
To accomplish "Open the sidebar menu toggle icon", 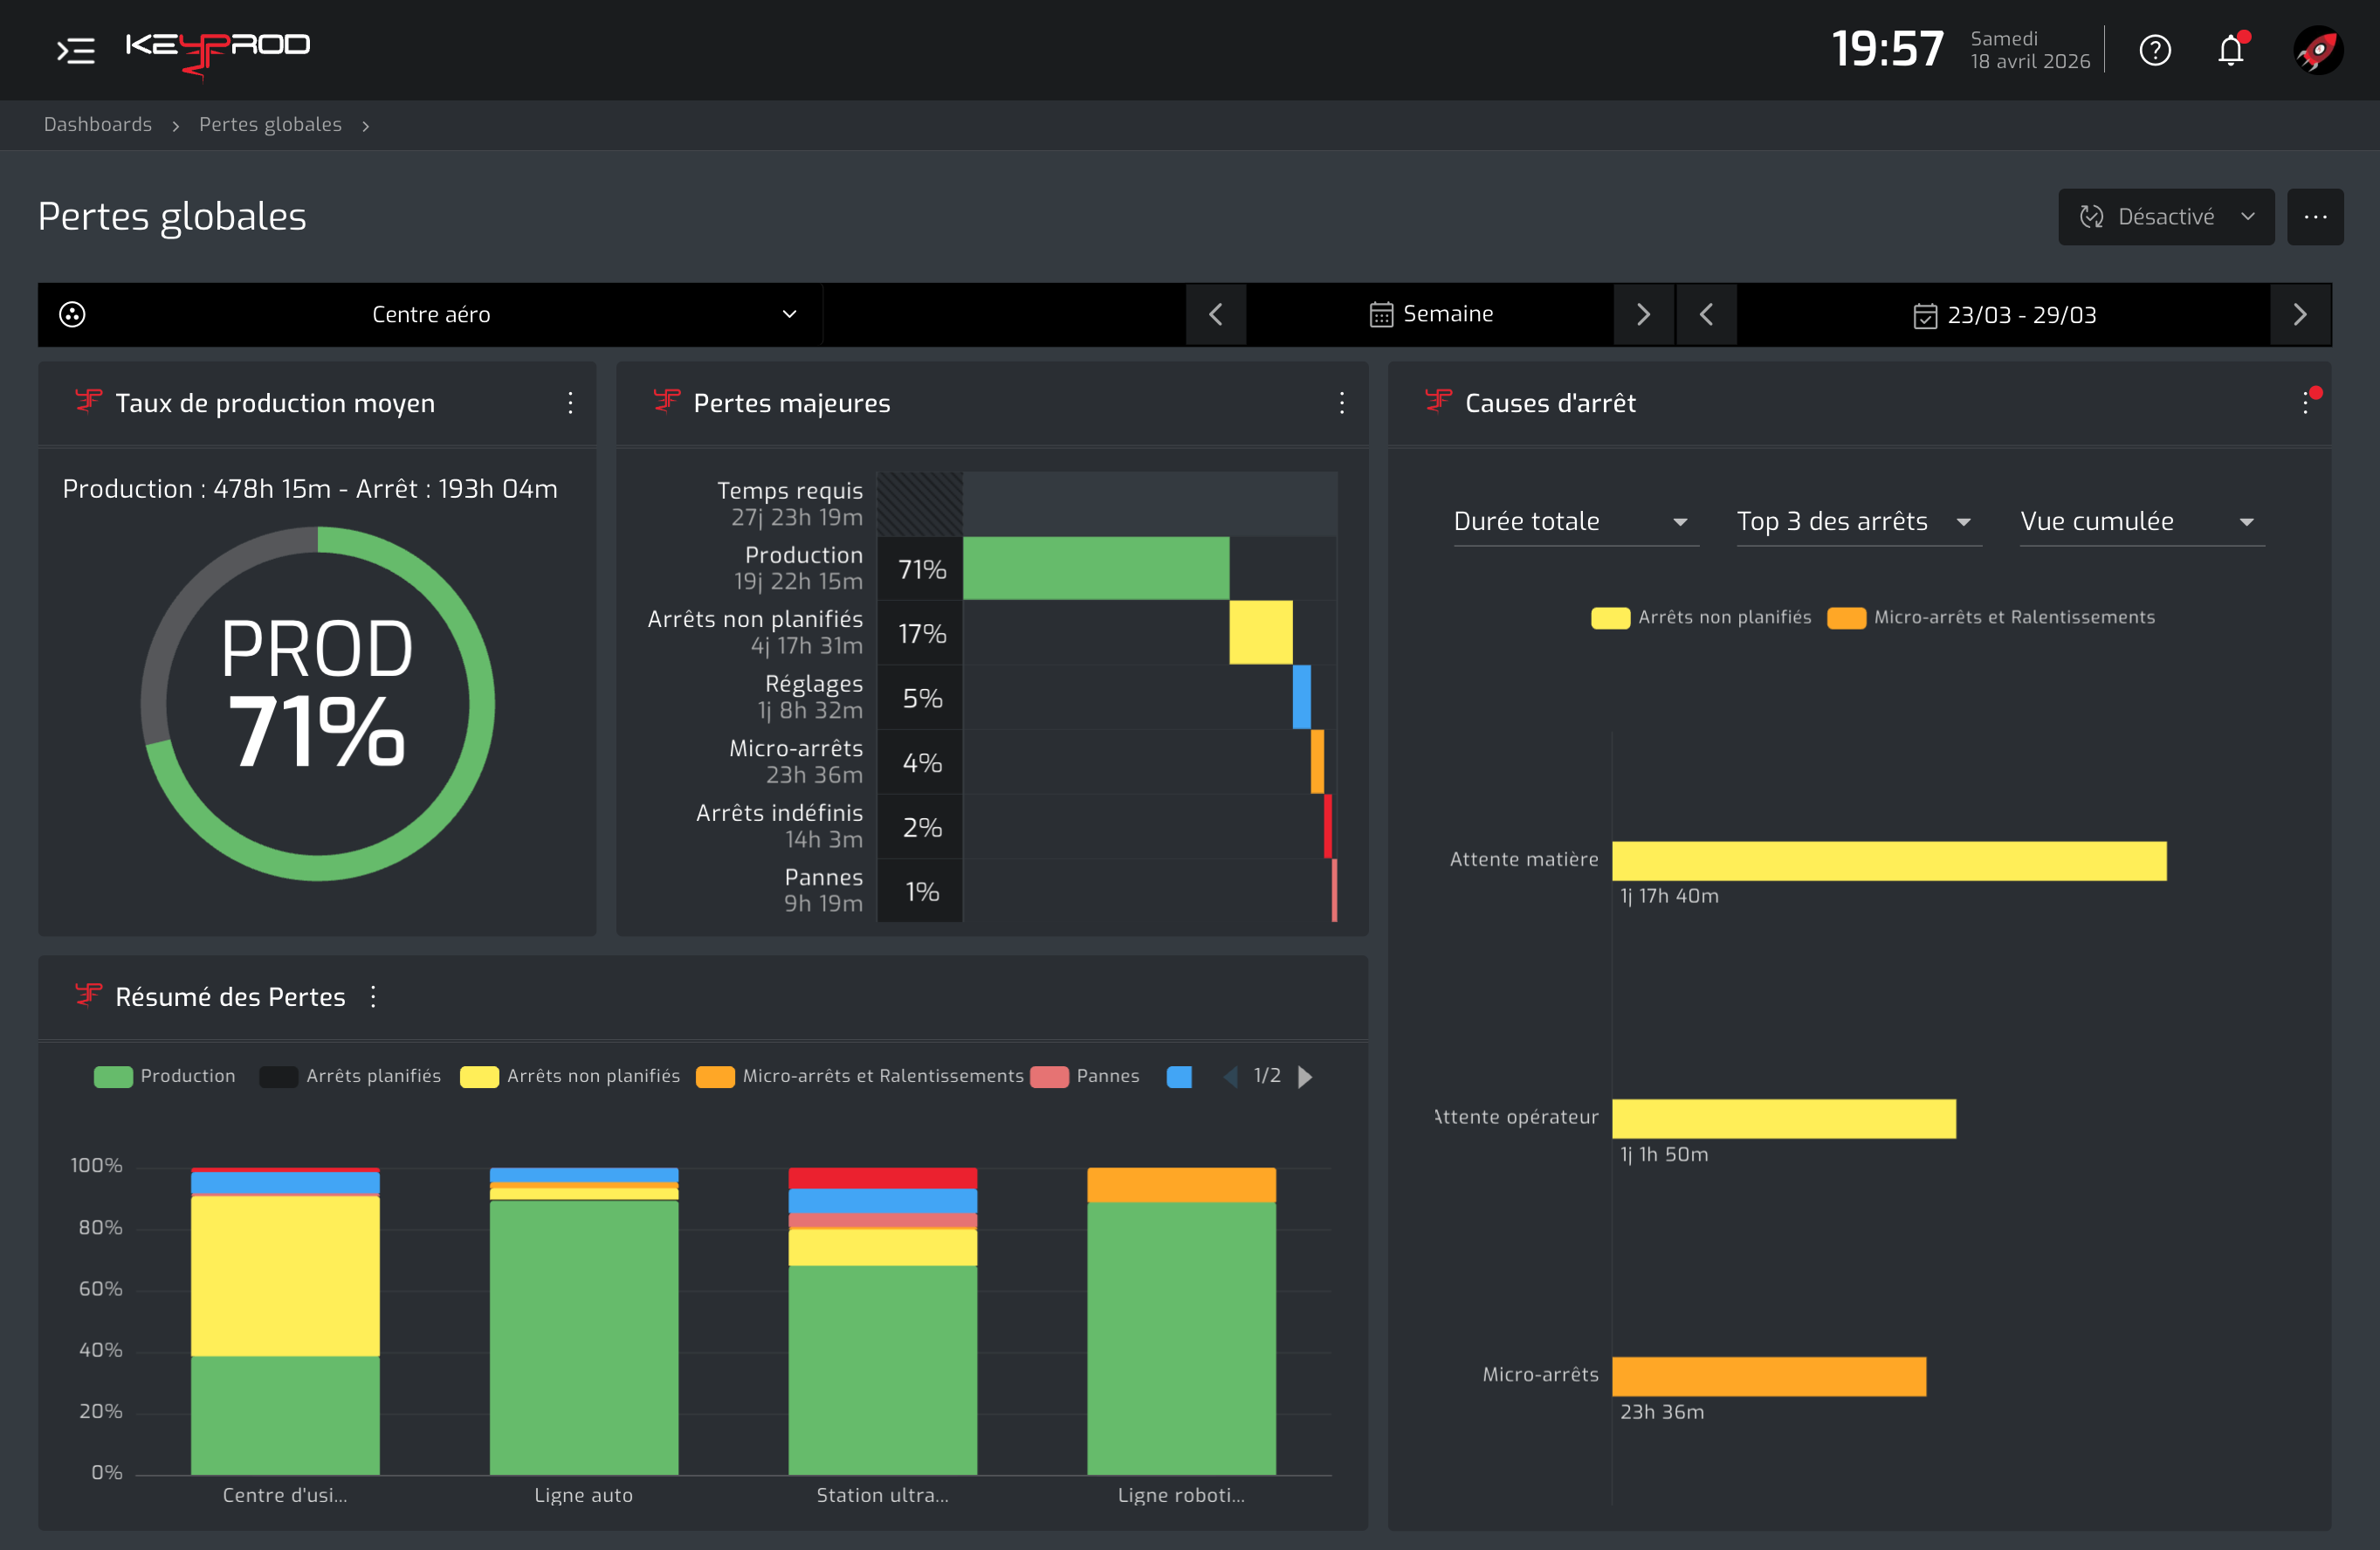I will pos(76,50).
